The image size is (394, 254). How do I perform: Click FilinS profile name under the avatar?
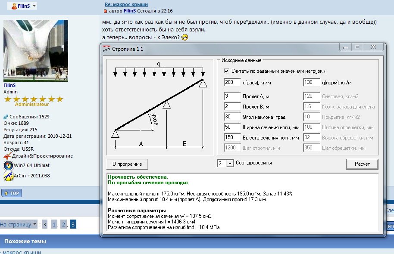point(9,85)
